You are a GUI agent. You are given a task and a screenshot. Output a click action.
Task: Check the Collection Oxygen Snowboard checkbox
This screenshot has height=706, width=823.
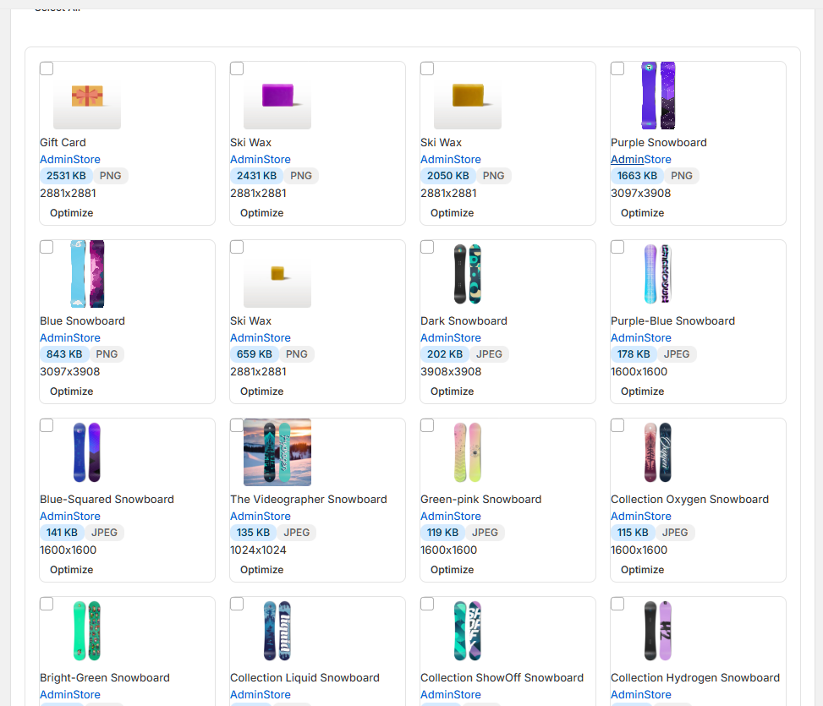[x=617, y=425]
